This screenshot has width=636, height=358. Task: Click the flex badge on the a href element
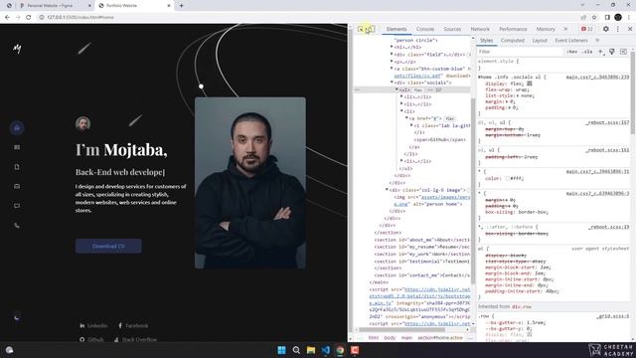(449, 119)
